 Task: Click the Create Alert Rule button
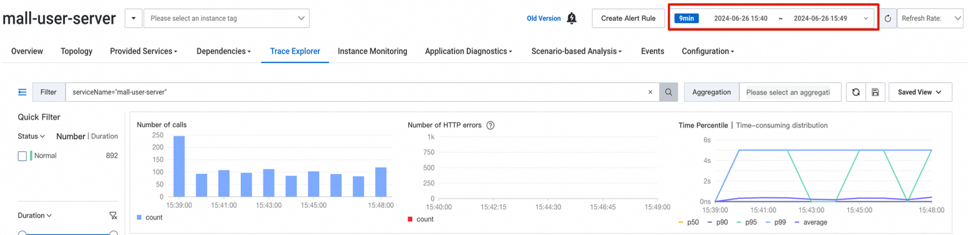click(628, 18)
